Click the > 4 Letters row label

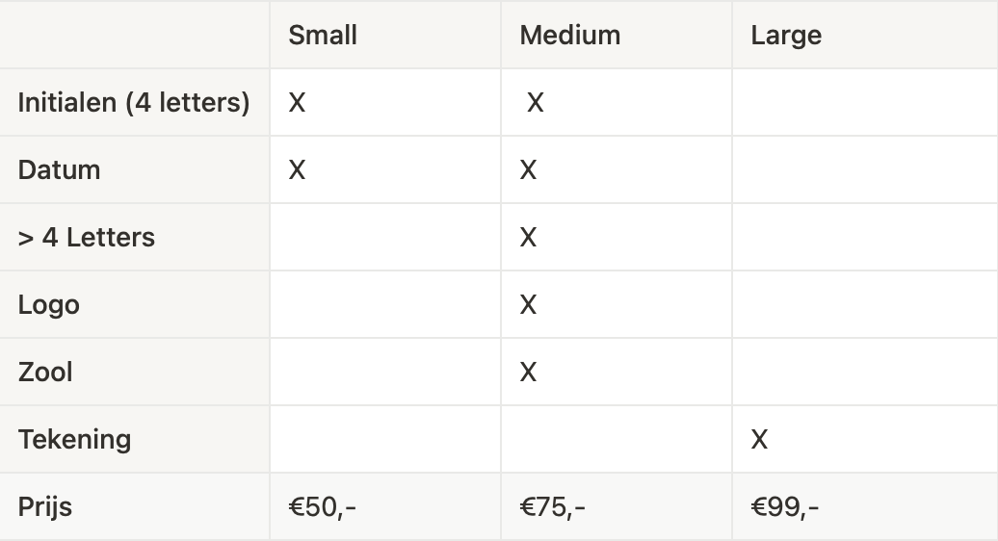87,238
